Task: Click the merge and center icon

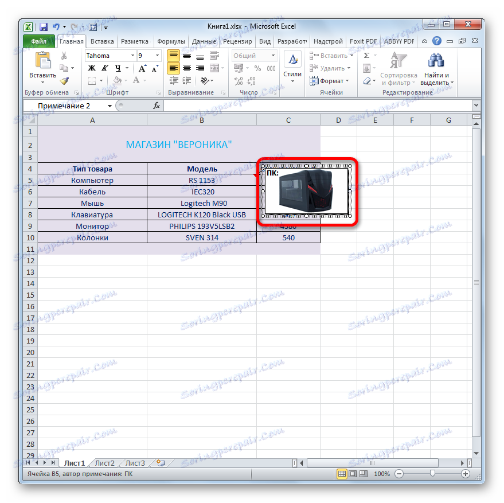Action: (x=214, y=68)
